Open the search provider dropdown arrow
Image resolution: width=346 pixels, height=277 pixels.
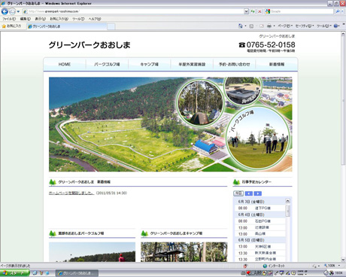[342, 11]
